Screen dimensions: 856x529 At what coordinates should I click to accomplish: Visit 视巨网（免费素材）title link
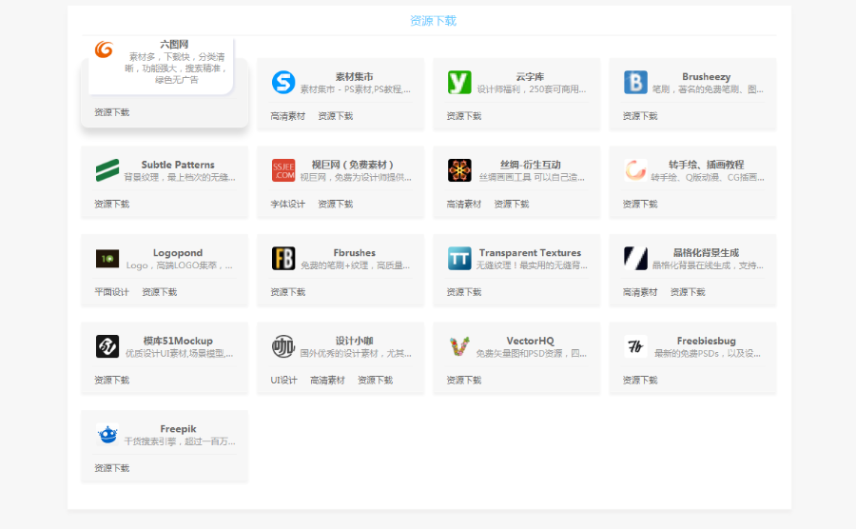pos(353,165)
